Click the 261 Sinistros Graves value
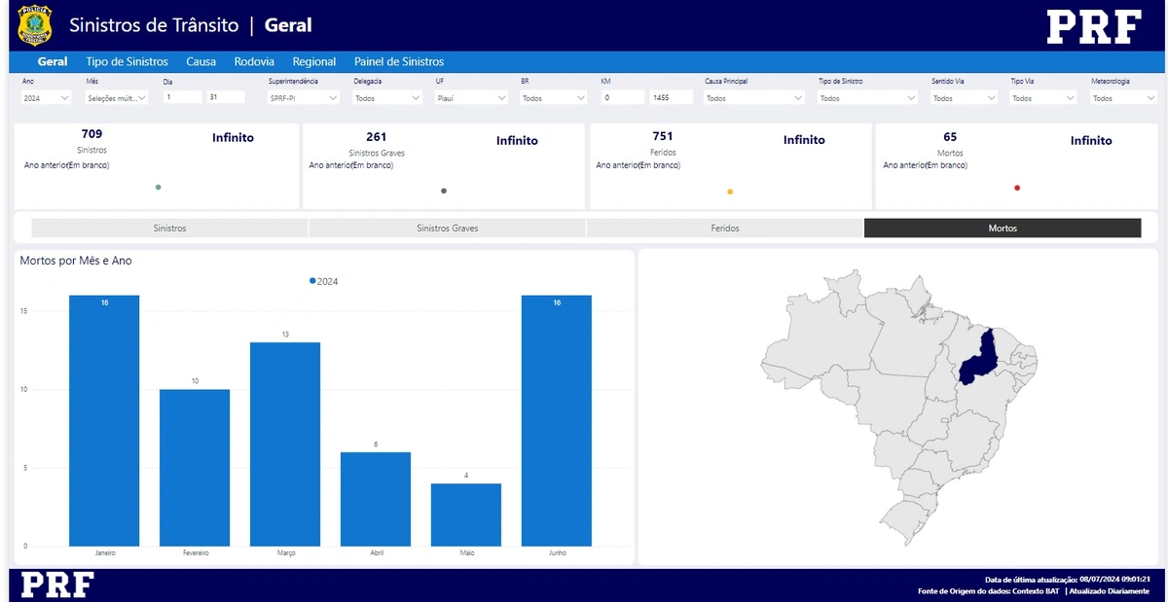This screenshot has width=1168, height=602. coord(376,137)
